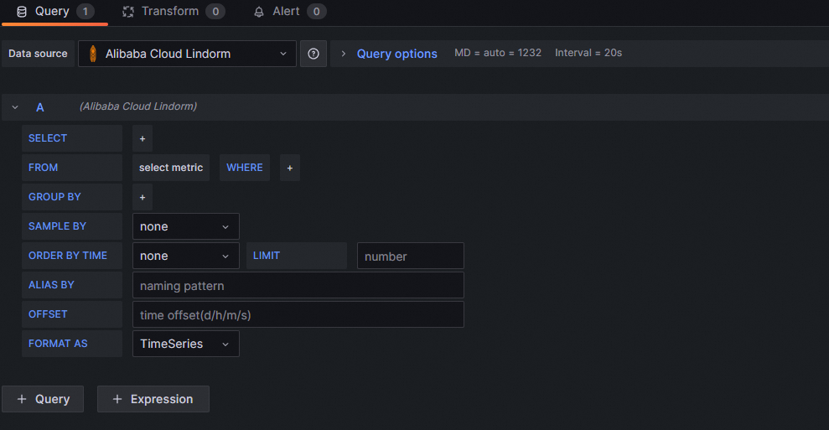The image size is (829, 430).
Task: Click the ALIAS BY naming pattern field
Action: [298, 285]
